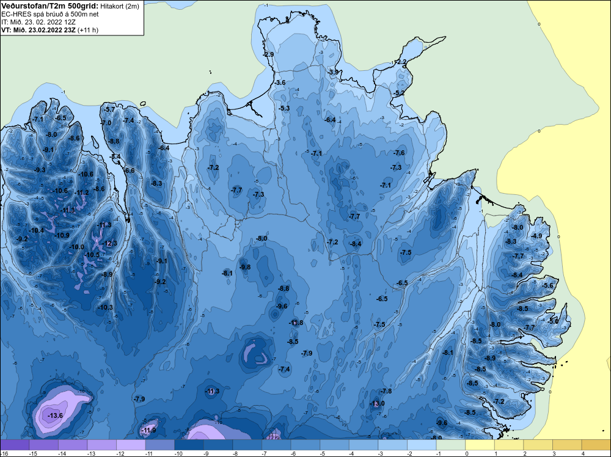611x457 pixels.
Task: Pick the legend swatch between -16 and -15
Action: point(15,445)
